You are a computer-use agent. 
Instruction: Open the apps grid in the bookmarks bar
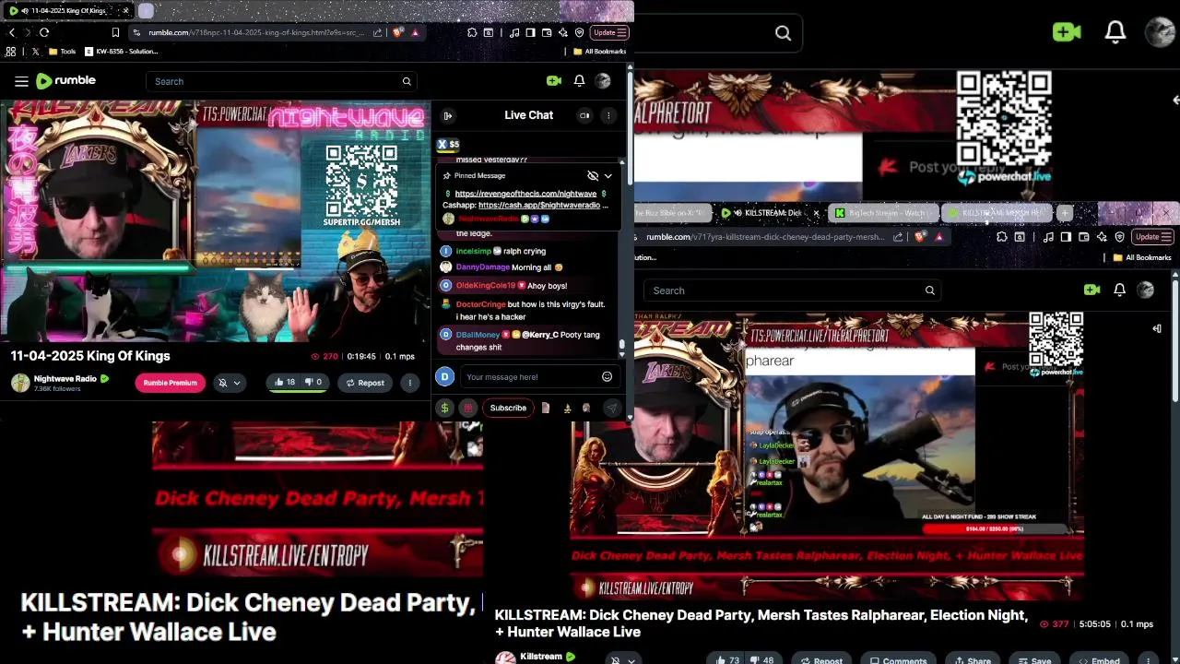tap(10, 52)
